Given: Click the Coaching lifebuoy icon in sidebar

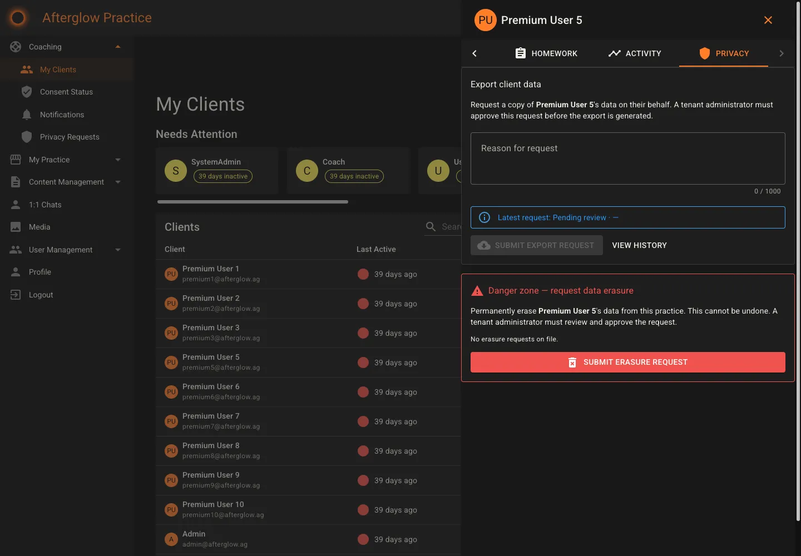Looking at the screenshot, I should (x=16, y=47).
